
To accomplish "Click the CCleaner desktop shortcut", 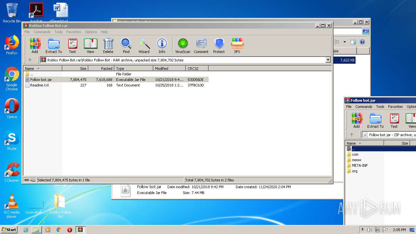I will (12, 172).
